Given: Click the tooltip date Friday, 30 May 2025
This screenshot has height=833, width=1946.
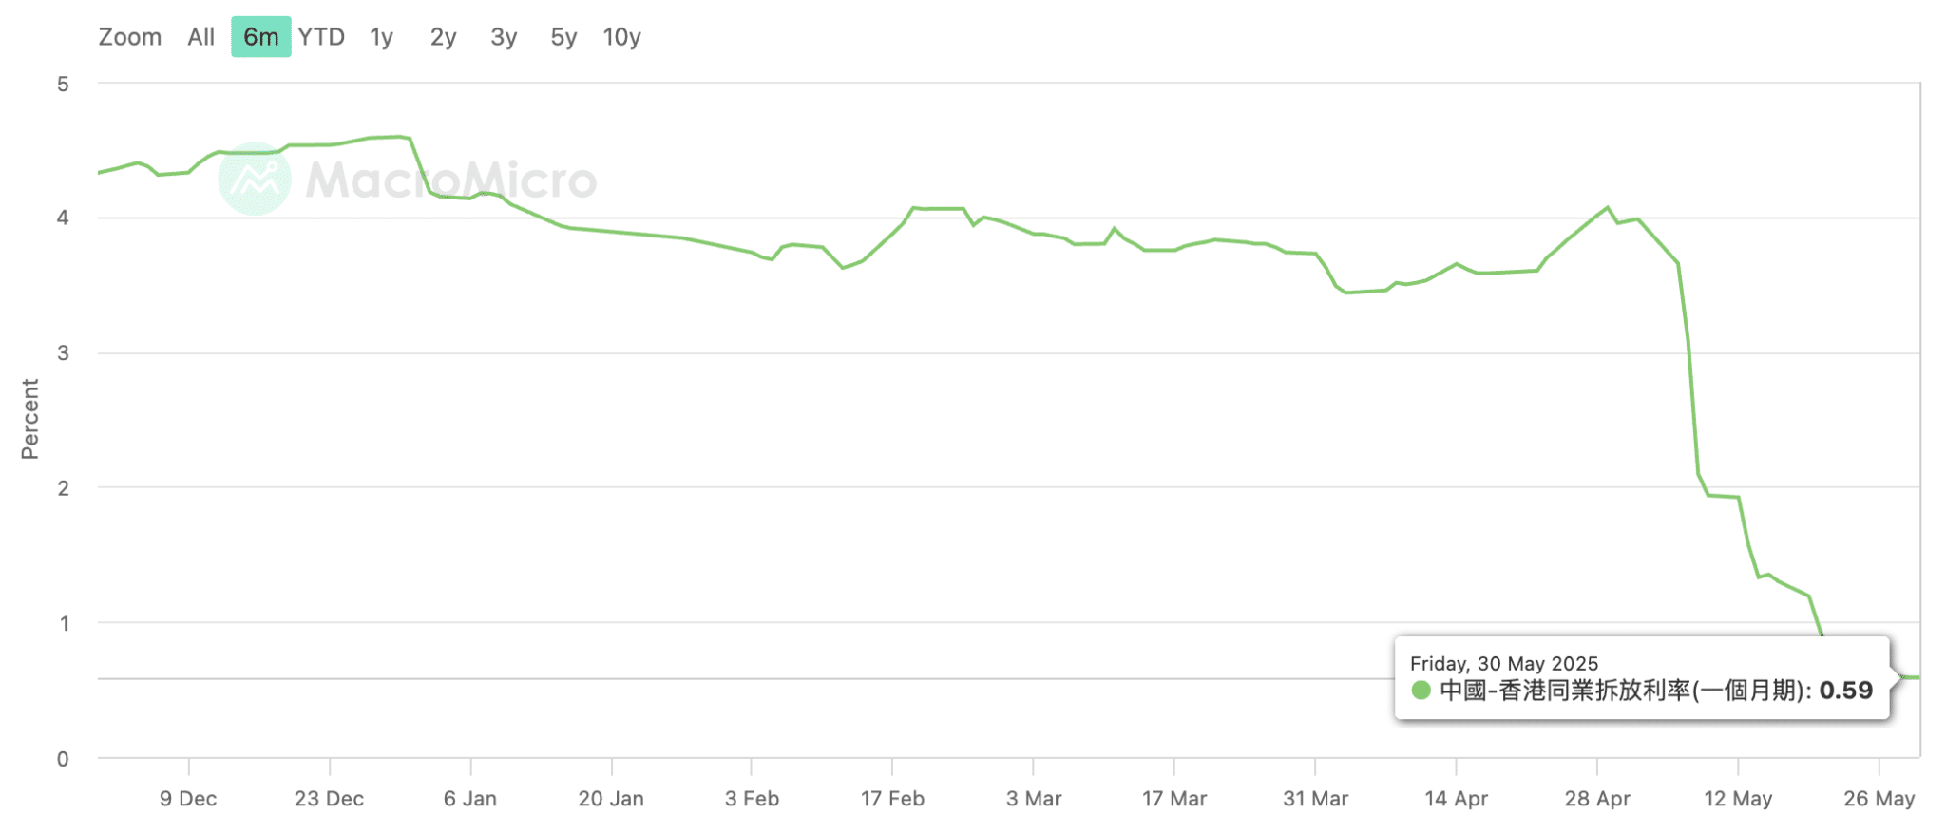Looking at the screenshot, I should (1503, 664).
